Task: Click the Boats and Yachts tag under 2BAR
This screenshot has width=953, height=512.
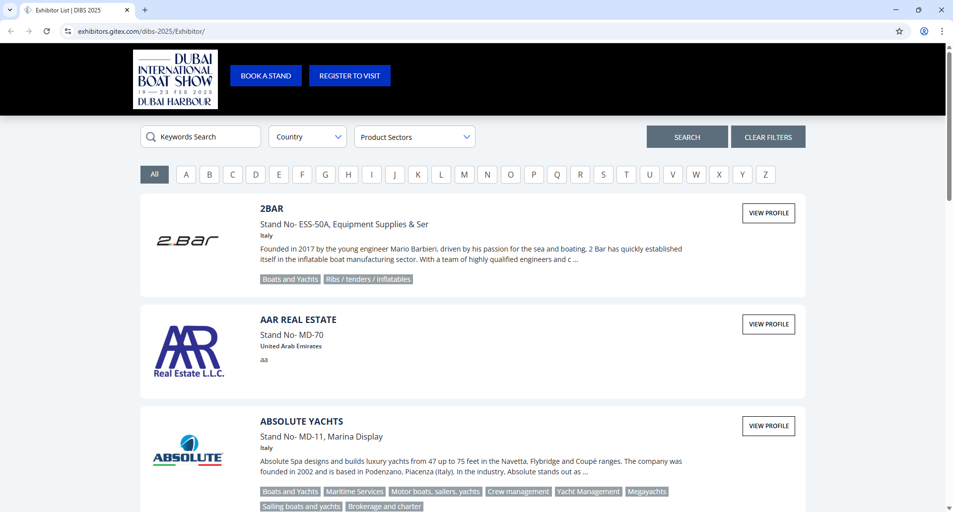Action: click(290, 279)
